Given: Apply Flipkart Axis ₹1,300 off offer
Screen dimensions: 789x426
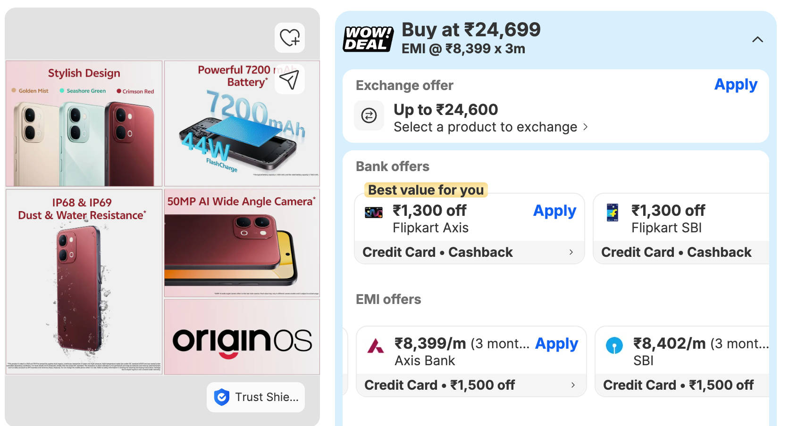Looking at the screenshot, I should pos(554,211).
